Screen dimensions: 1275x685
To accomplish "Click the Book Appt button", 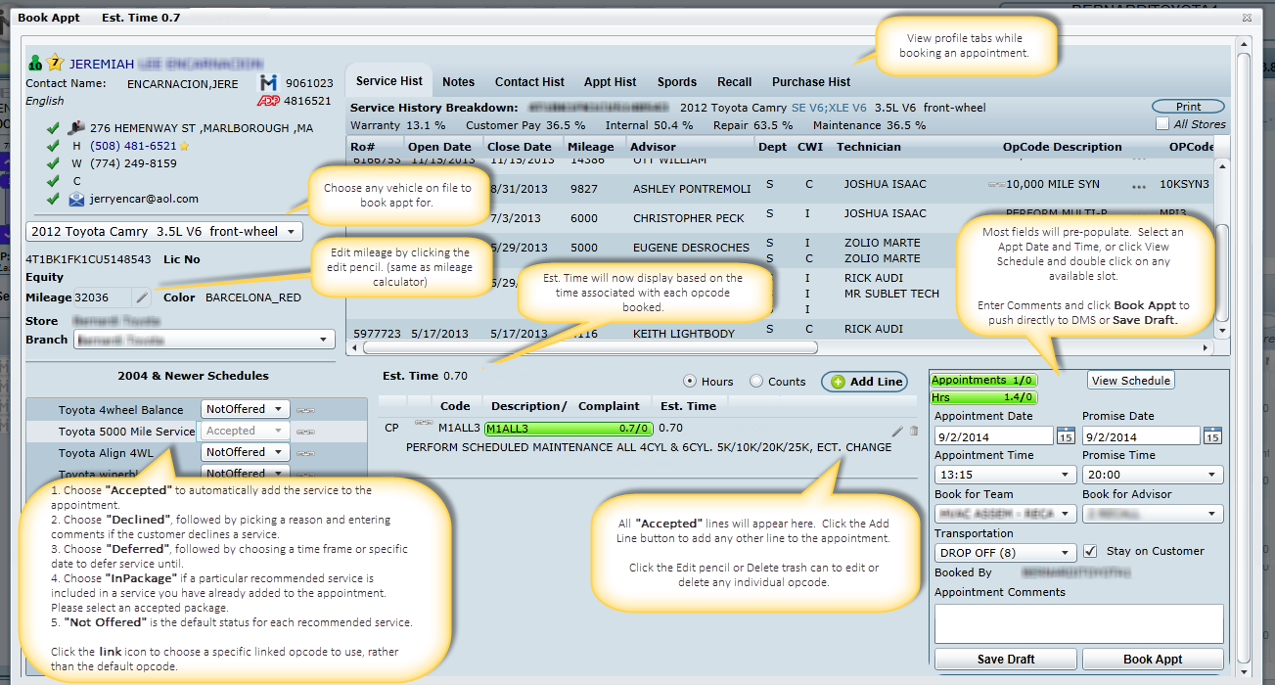I will [1153, 660].
